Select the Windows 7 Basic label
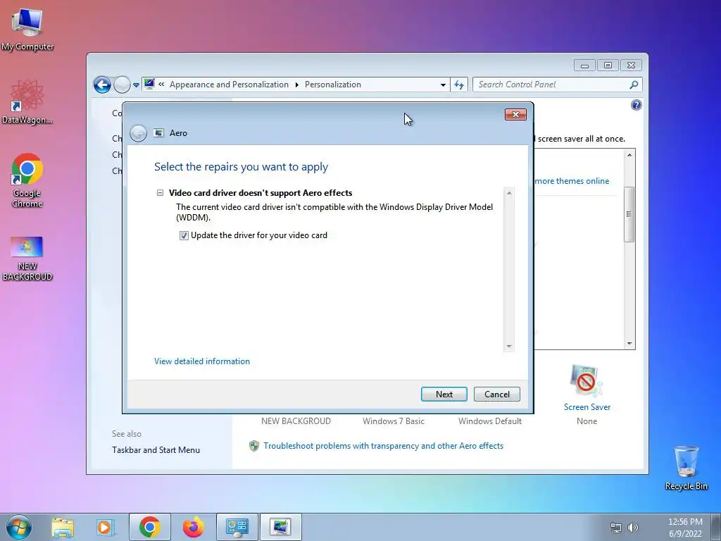Viewport: 721px width, 541px height. click(x=393, y=421)
